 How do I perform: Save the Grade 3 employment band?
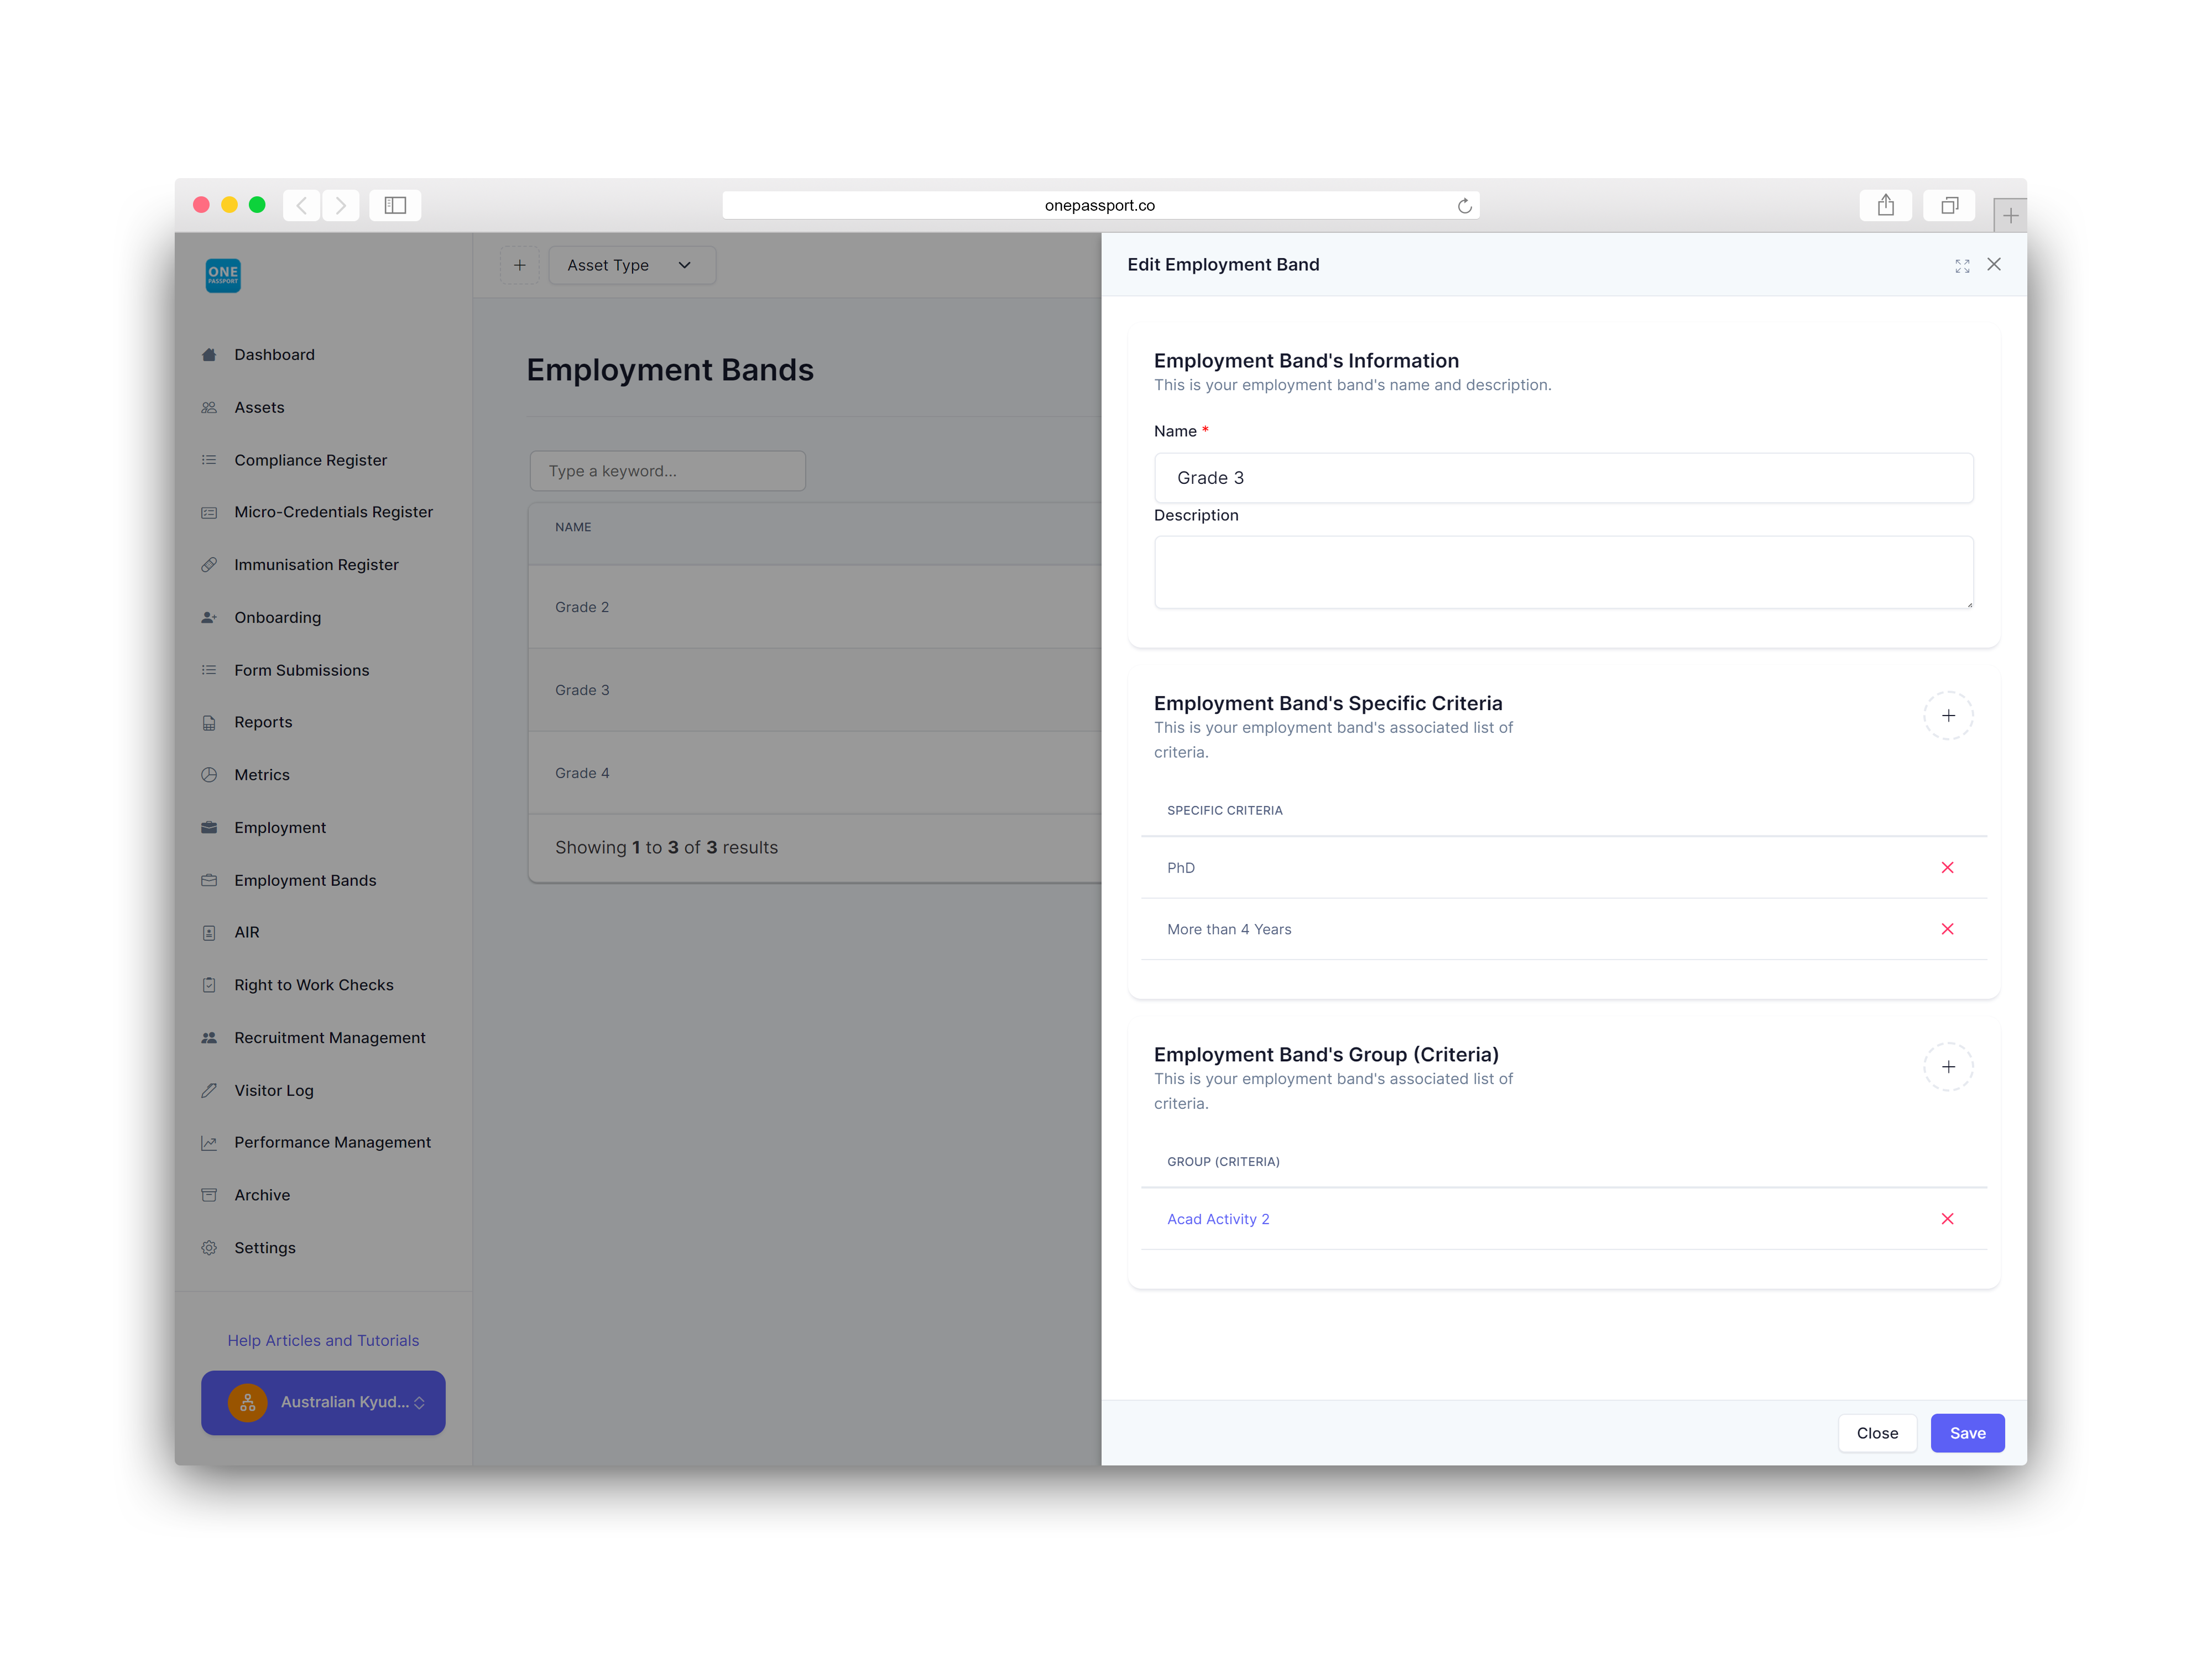tap(1965, 1431)
